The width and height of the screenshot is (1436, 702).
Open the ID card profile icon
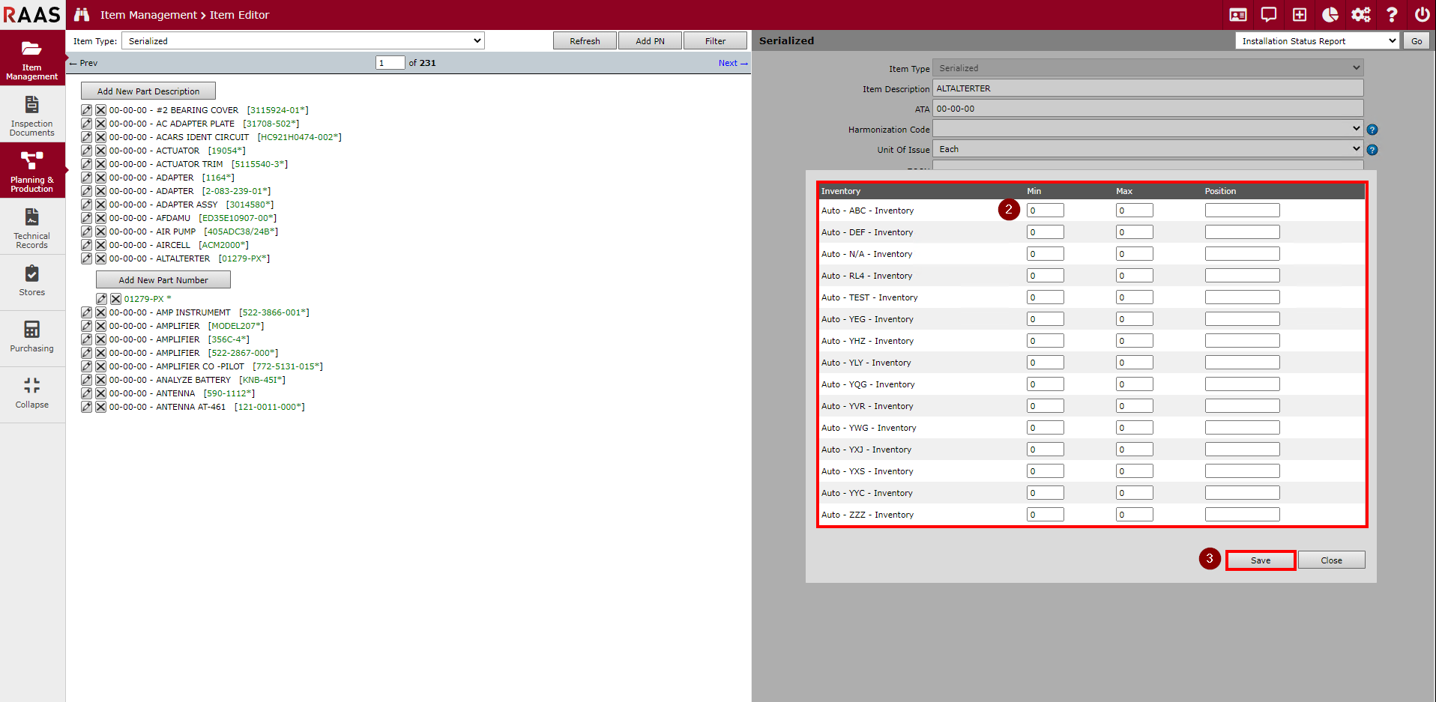point(1238,15)
